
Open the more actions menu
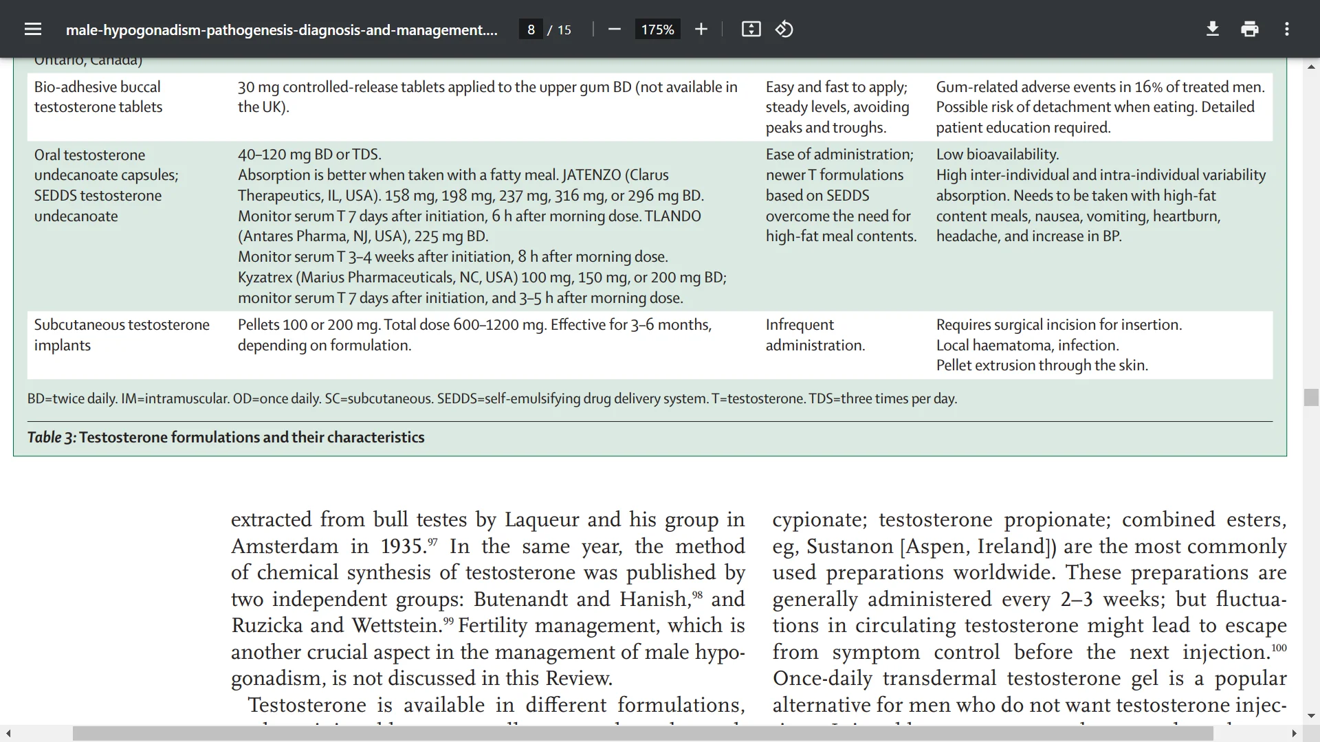pos(1287,29)
